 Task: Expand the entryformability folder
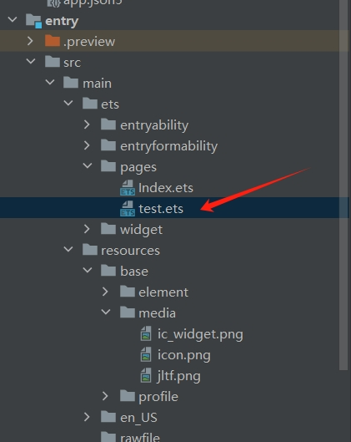(x=87, y=145)
